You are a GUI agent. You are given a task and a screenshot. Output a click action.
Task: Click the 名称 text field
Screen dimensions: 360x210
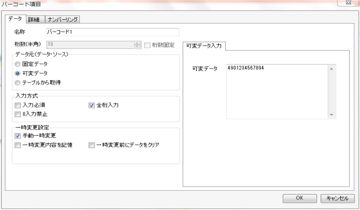(112, 32)
